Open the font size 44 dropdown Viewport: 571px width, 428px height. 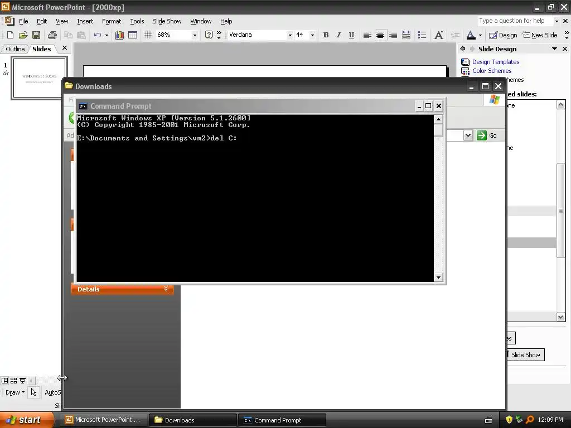[x=312, y=35]
